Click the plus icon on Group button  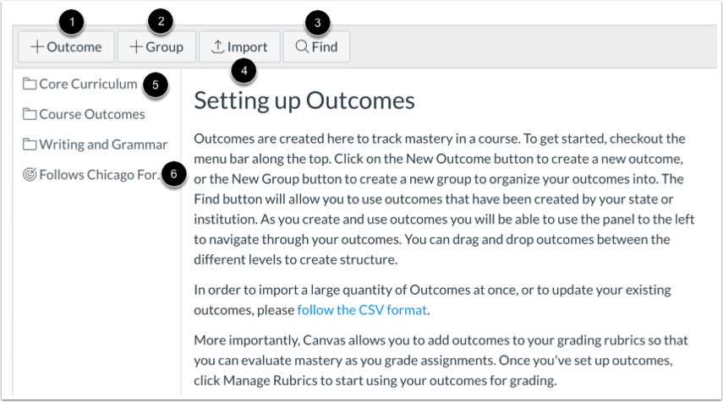pyautogui.click(x=136, y=46)
